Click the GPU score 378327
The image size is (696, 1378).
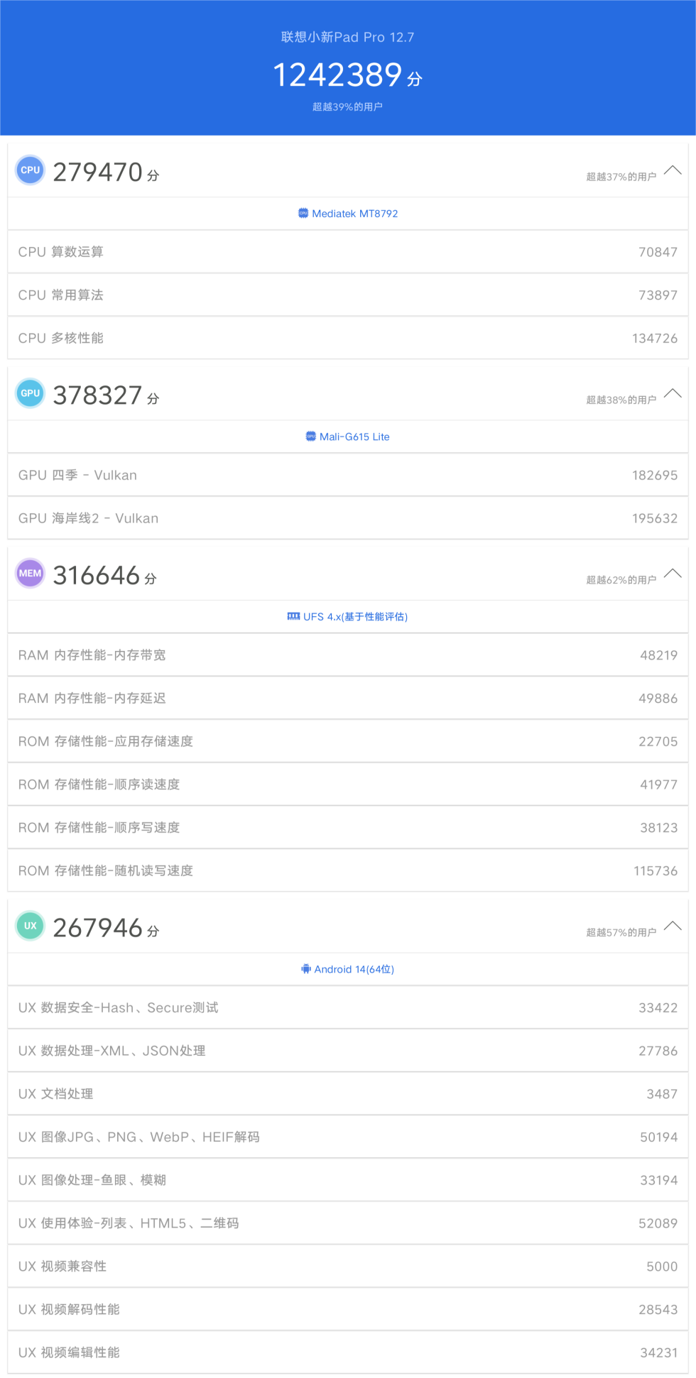coord(98,395)
